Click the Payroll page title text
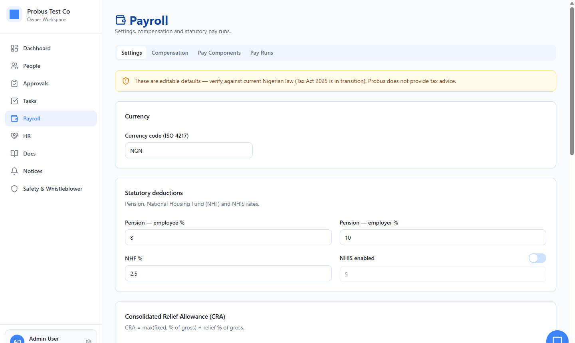575x343 pixels. coord(149,20)
